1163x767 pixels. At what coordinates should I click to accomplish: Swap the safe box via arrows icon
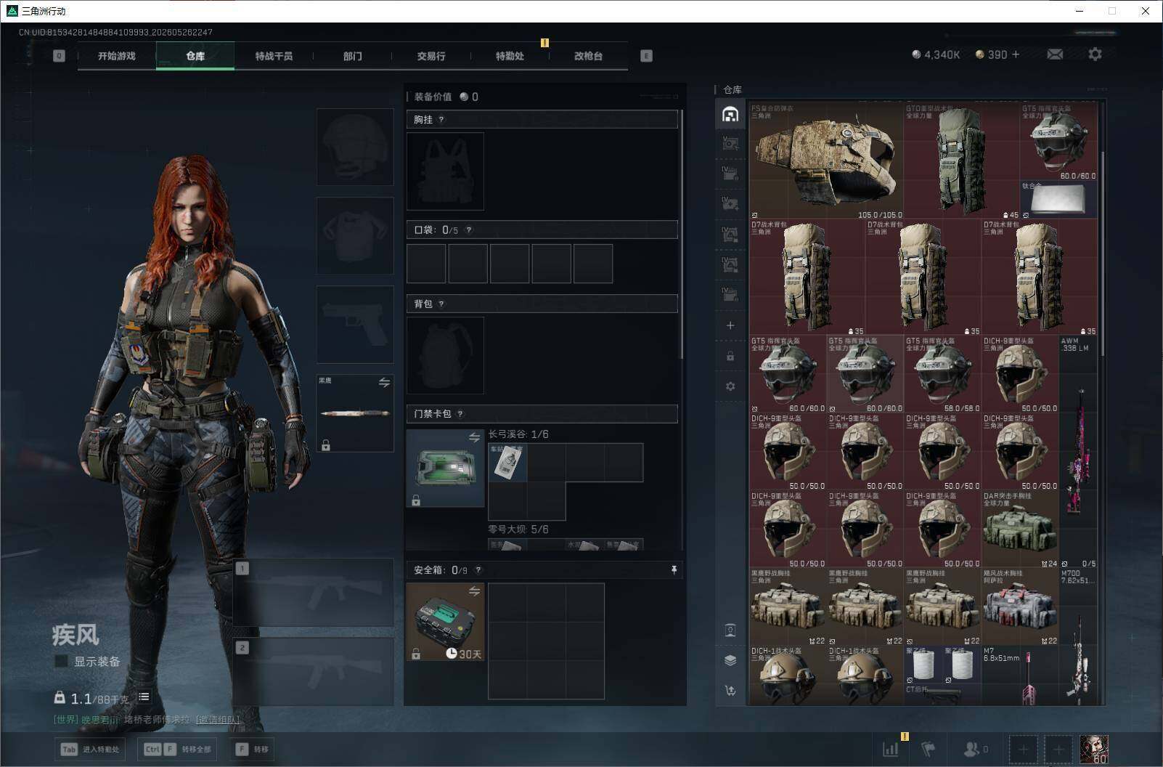click(474, 591)
